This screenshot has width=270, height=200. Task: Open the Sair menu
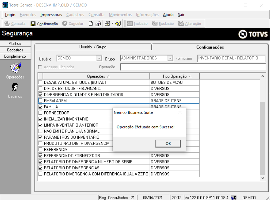click(x=181, y=15)
